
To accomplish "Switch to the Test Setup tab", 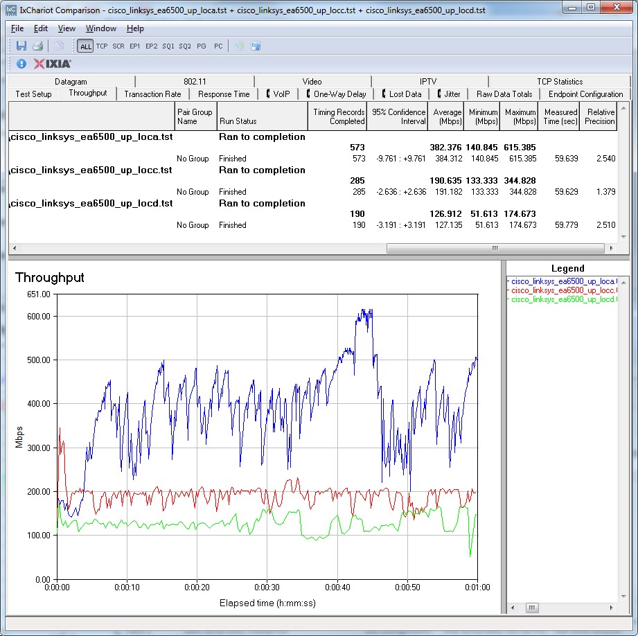I will [33, 94].
